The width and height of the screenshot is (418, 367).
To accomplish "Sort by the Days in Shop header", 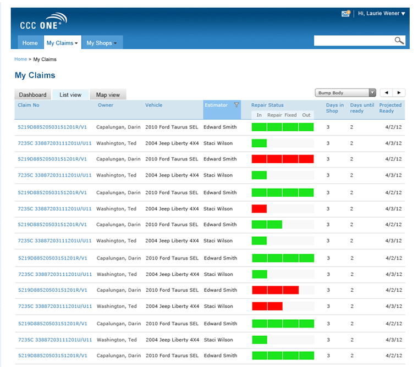I will 335,108.
